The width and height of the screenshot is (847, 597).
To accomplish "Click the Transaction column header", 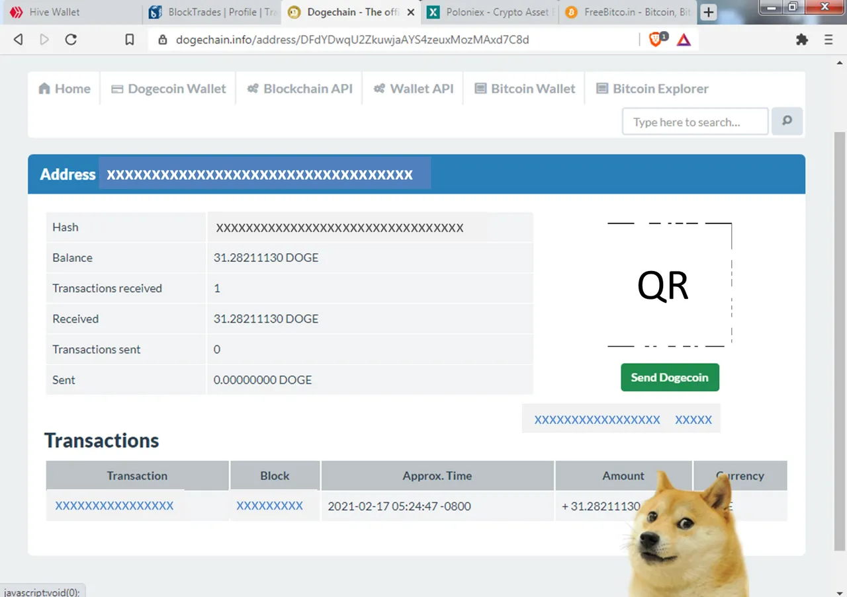I will 138,475.
